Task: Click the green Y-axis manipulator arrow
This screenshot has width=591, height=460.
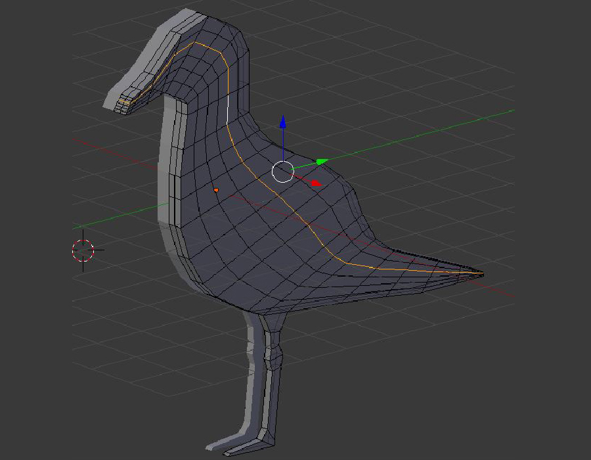Action: [x=321, y=161]
